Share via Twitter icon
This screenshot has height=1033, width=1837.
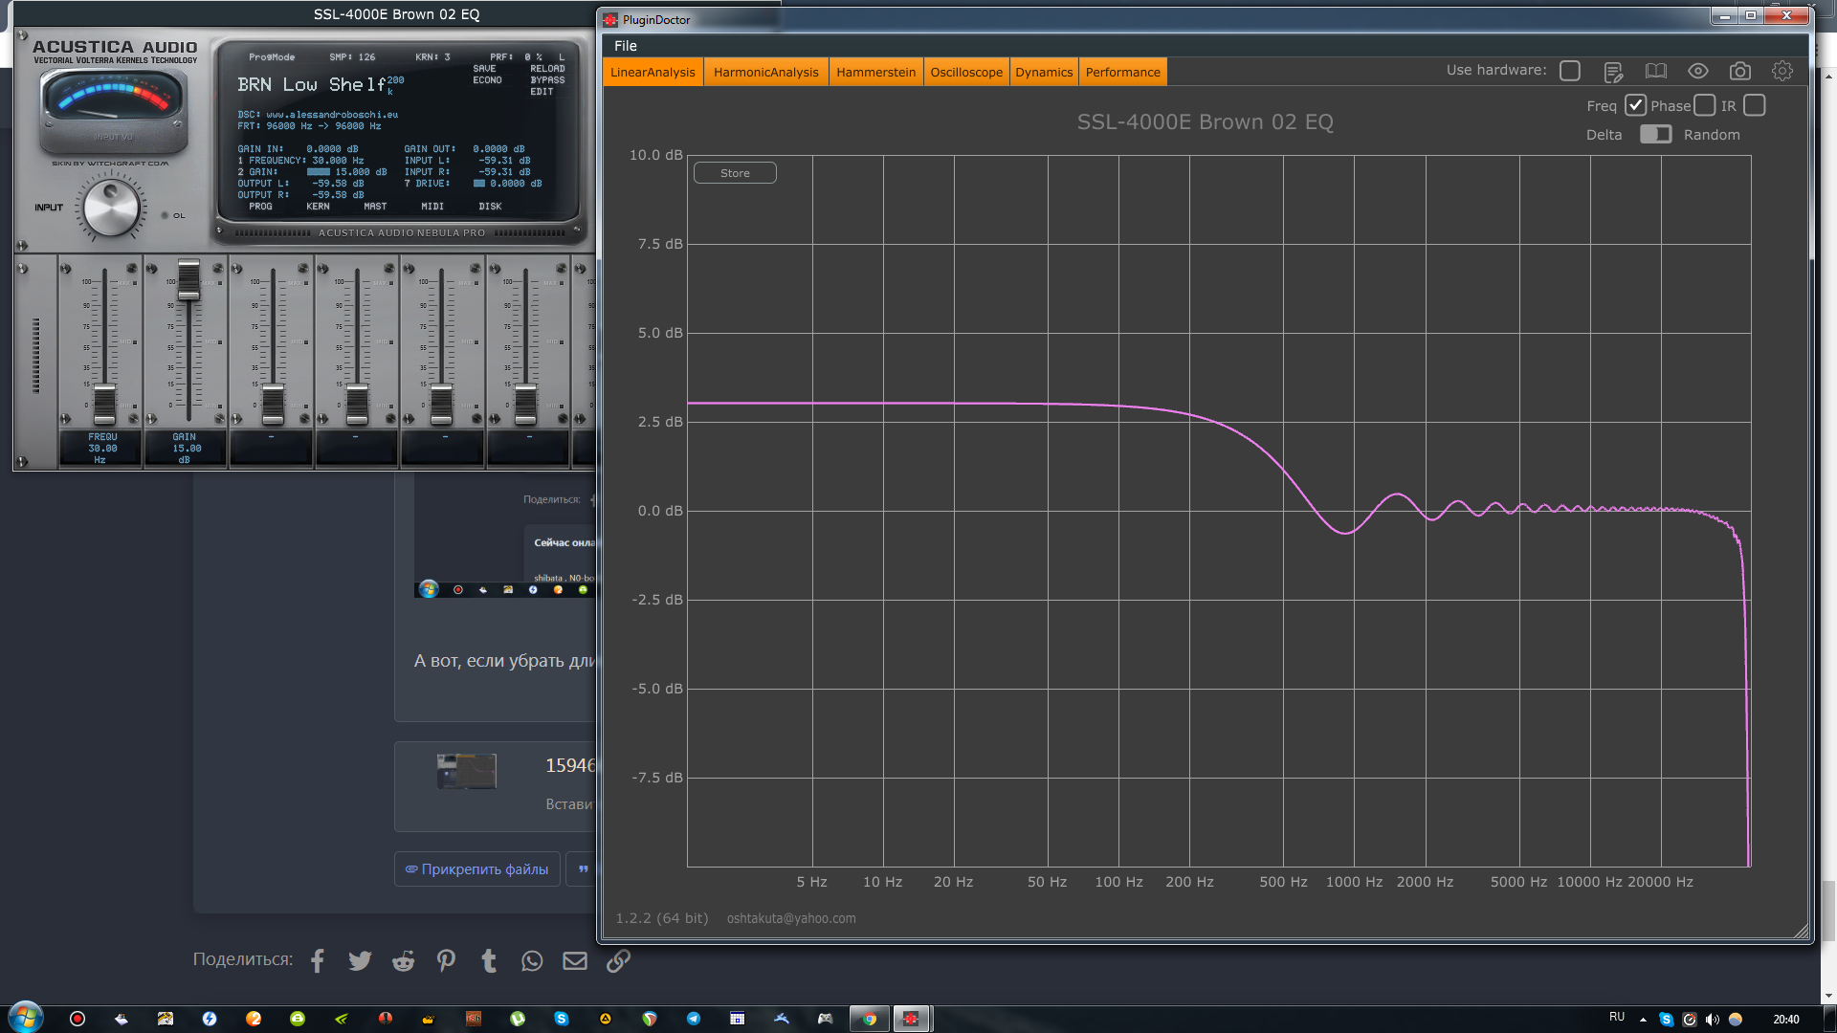pos(360,960)
